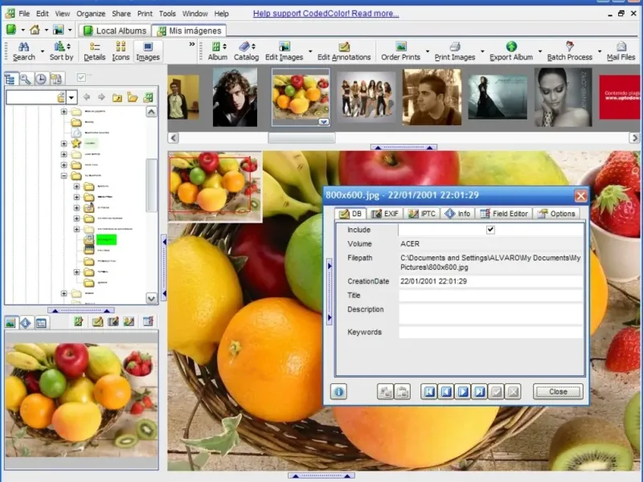Open the Options tab in dialog
Screen dimensions: 643x482
pos(557,214)
